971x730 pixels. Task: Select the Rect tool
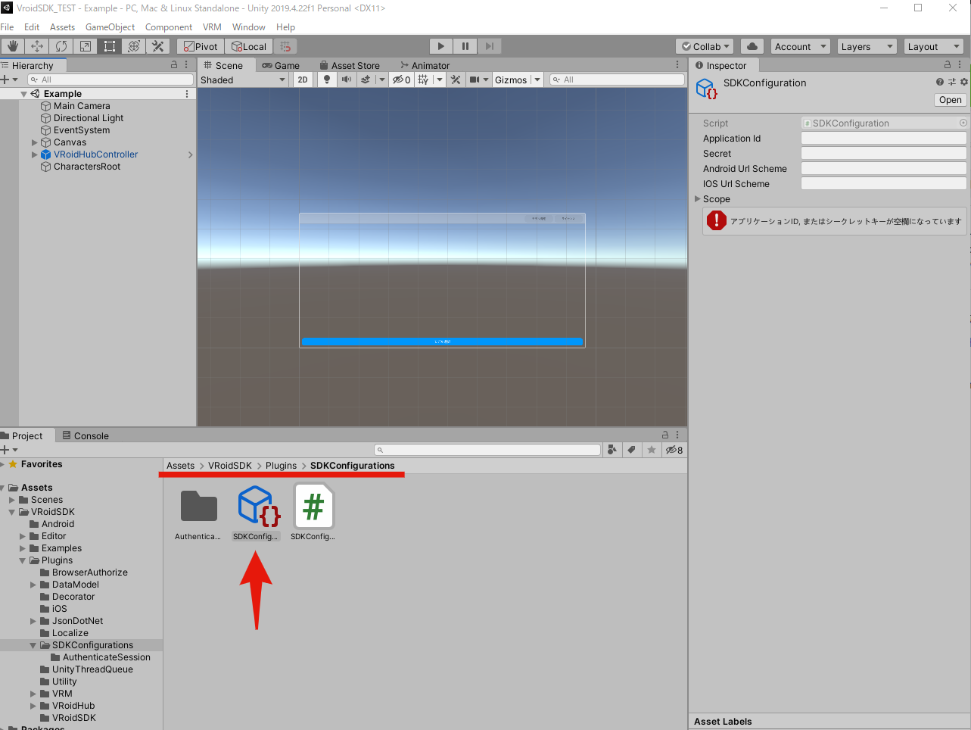click(110, 46)
